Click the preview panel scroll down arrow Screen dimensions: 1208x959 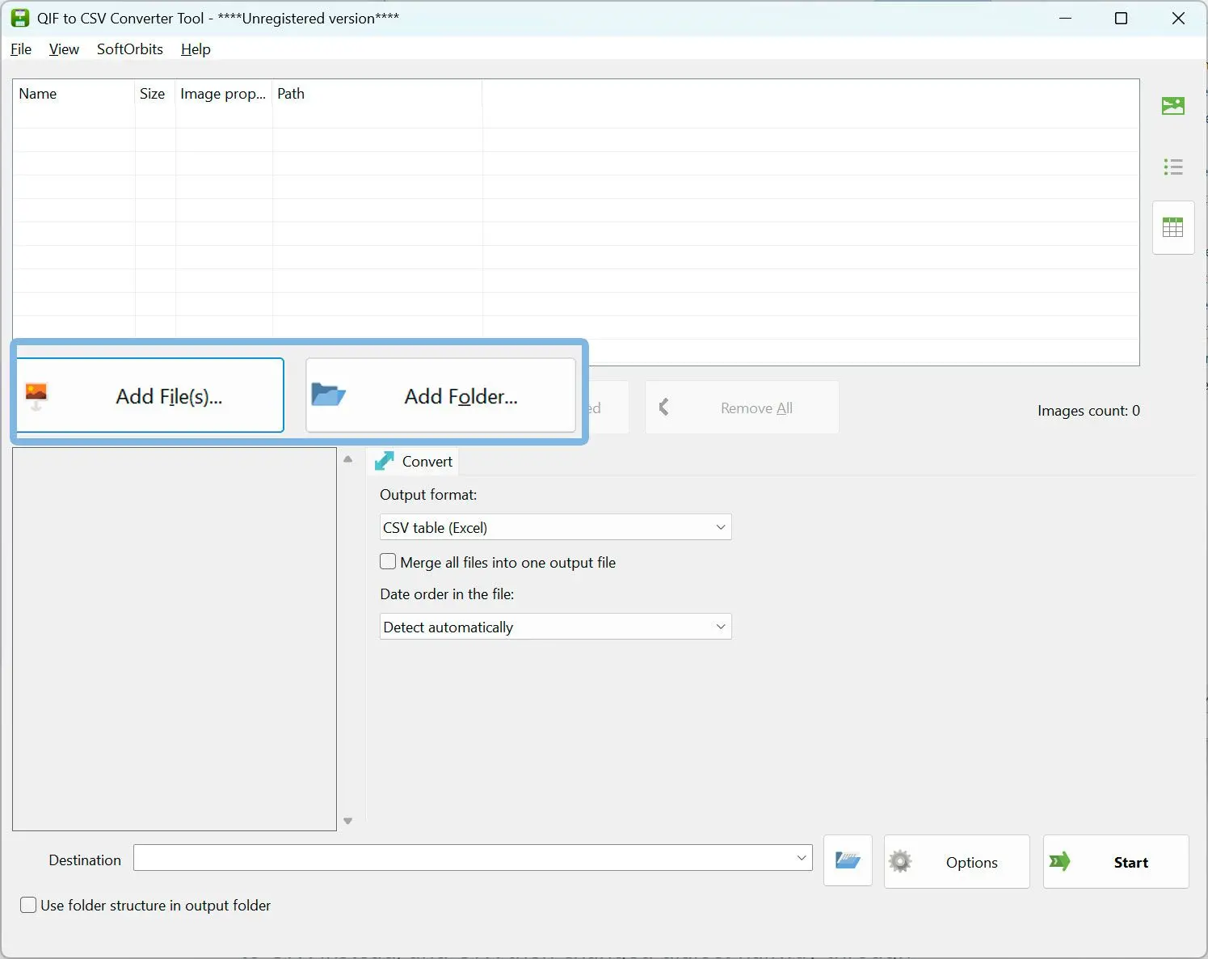click(348, 821)
